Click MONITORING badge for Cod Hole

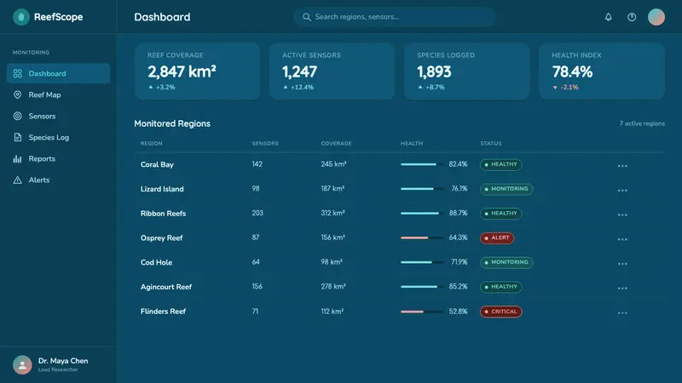(506, 262)
